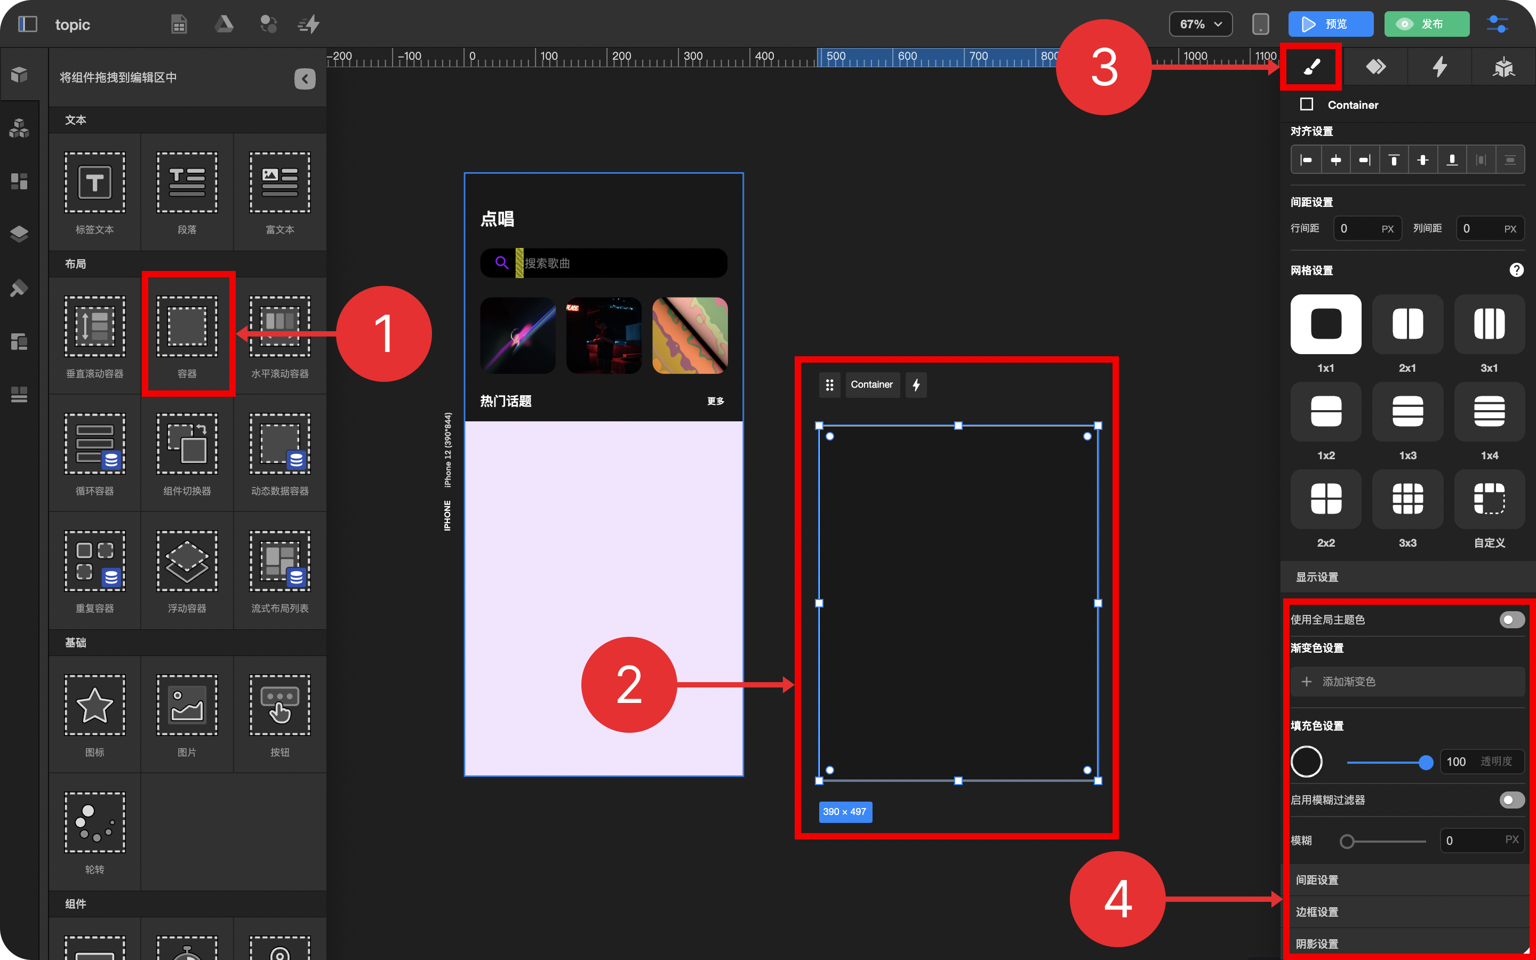
Task: Select the 图标 icon component
Action: coord(94,714)
